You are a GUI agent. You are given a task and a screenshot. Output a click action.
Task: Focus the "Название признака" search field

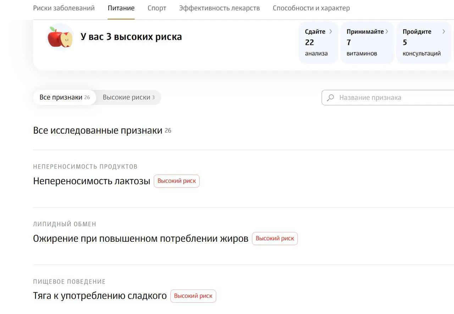pos(388,97)
